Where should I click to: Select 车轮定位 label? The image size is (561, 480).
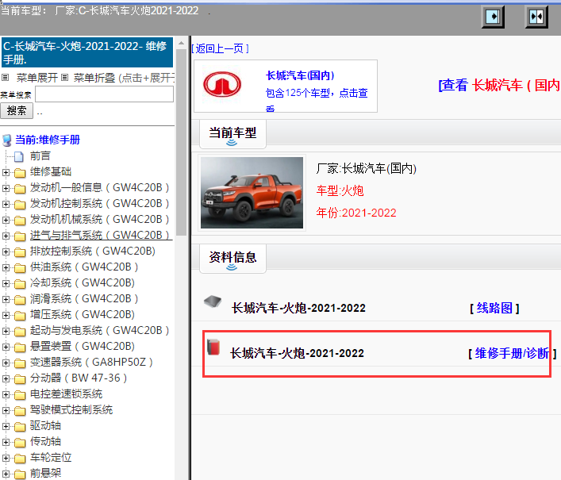click(x=51, y=458)
